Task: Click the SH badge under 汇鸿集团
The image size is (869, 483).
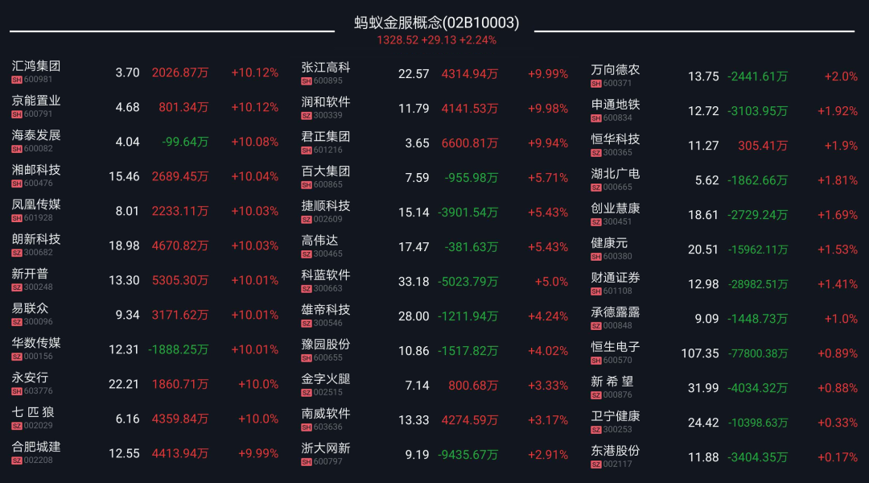Action: (x=17, y=80)
